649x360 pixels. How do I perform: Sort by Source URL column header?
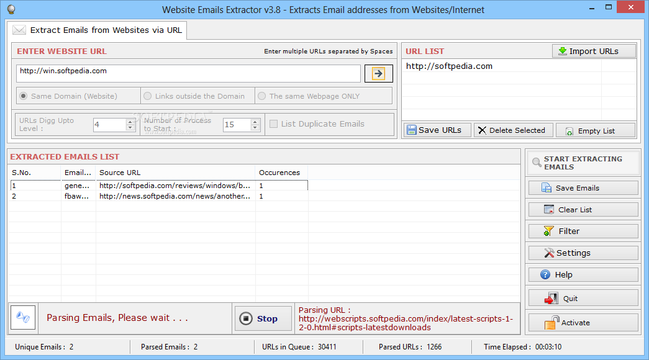(175, 173)
